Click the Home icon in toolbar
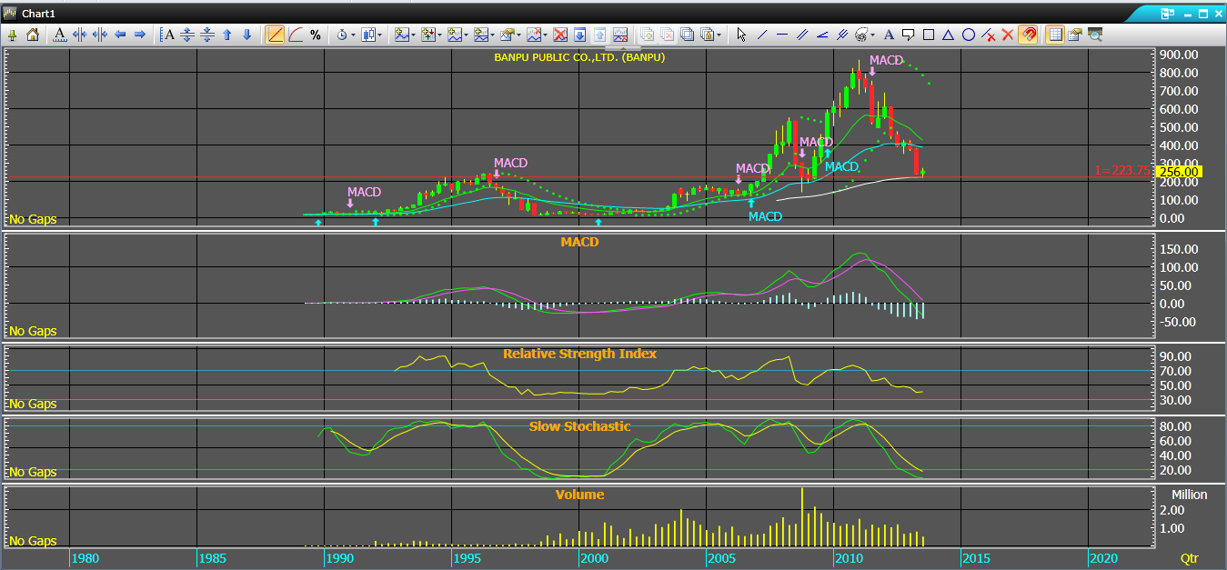Screen dimensions: 1227x570 click(x=33, y=35)
